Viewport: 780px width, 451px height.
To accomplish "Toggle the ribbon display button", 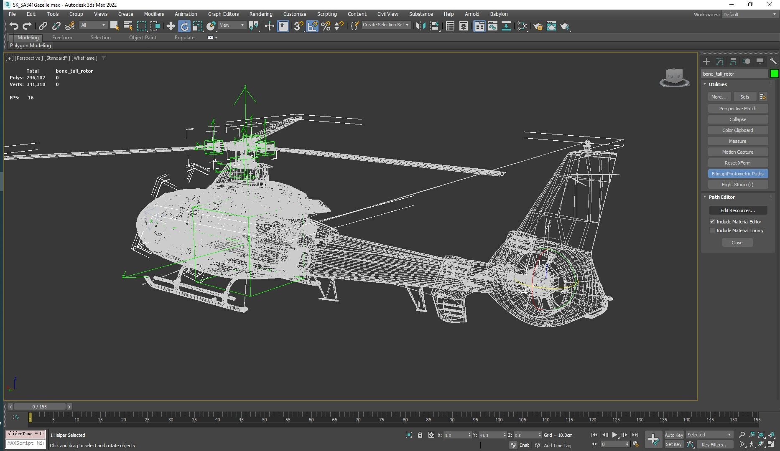I will (479, 26).
